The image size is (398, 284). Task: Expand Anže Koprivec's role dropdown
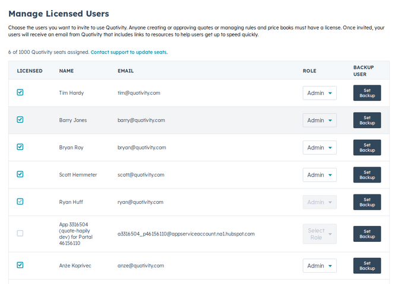point(320,266)
